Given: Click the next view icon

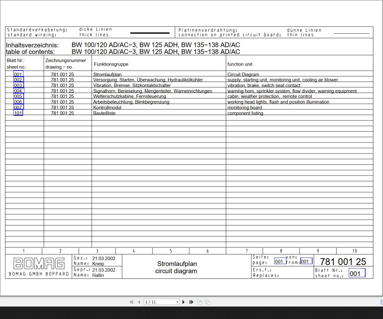Looking at the screenshot, I should tap(208, 302).
